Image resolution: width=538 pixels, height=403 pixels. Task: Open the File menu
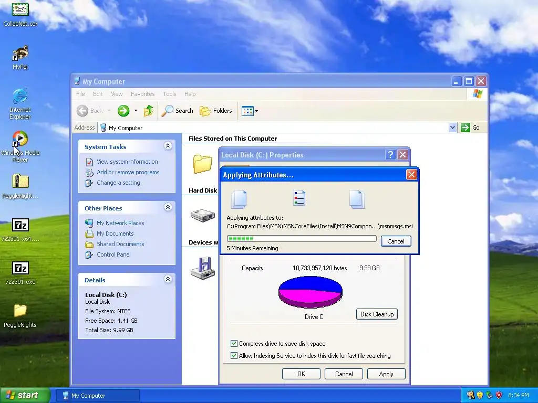point(80,94)
